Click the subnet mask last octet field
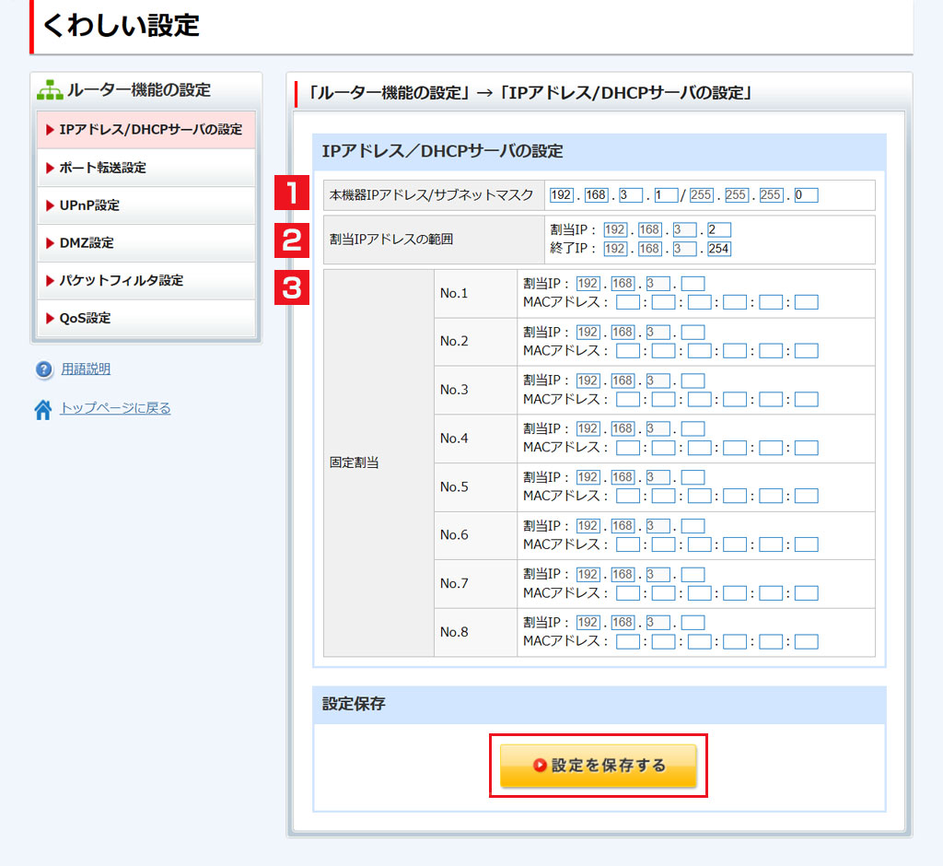 click(806, 195)
